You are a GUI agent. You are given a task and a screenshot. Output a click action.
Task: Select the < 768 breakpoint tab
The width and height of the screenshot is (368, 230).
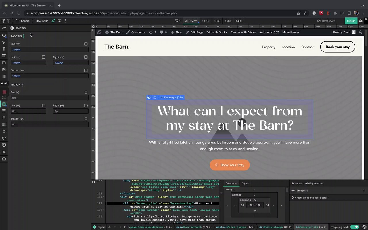228,21
